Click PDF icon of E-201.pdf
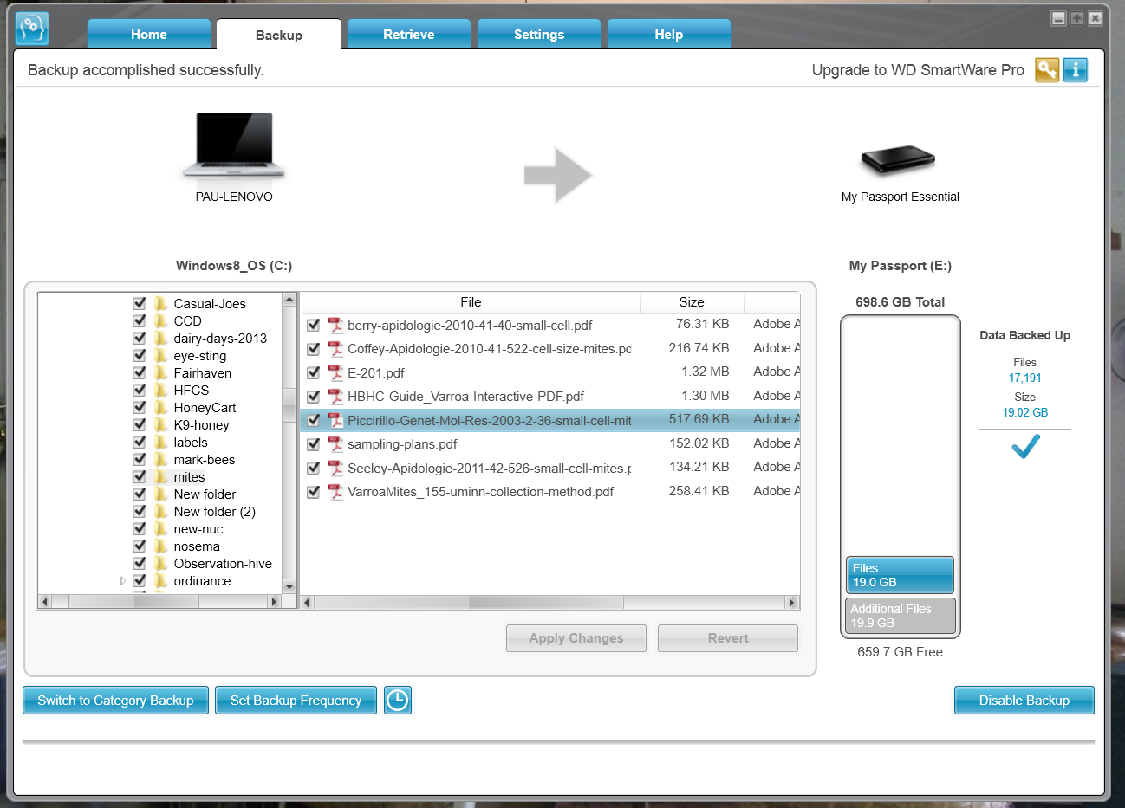Viewport: 1125px width, 808px height. coord(335,372)
